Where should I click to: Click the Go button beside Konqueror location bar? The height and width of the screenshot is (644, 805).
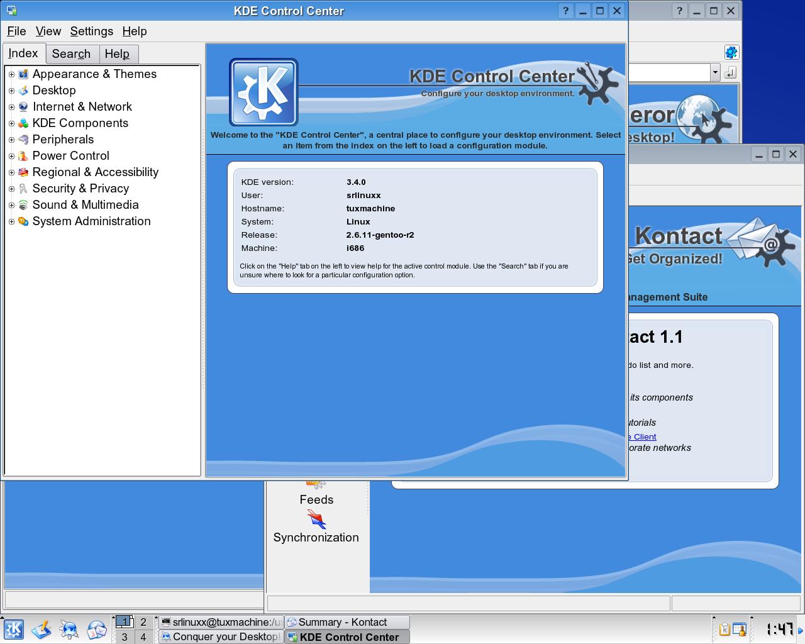coord(730,73)
